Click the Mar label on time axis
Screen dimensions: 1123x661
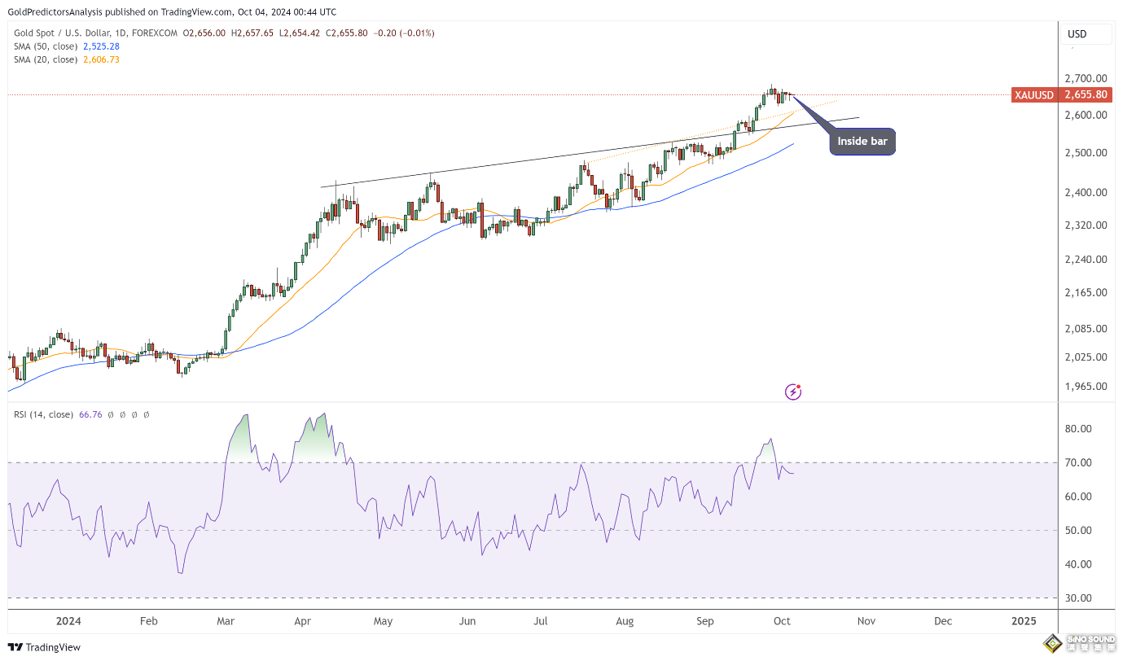click(226, 621)
